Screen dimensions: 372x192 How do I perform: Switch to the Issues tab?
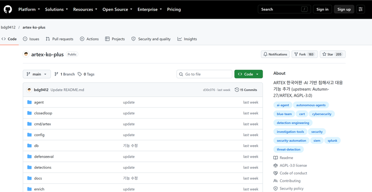(31, 39)
